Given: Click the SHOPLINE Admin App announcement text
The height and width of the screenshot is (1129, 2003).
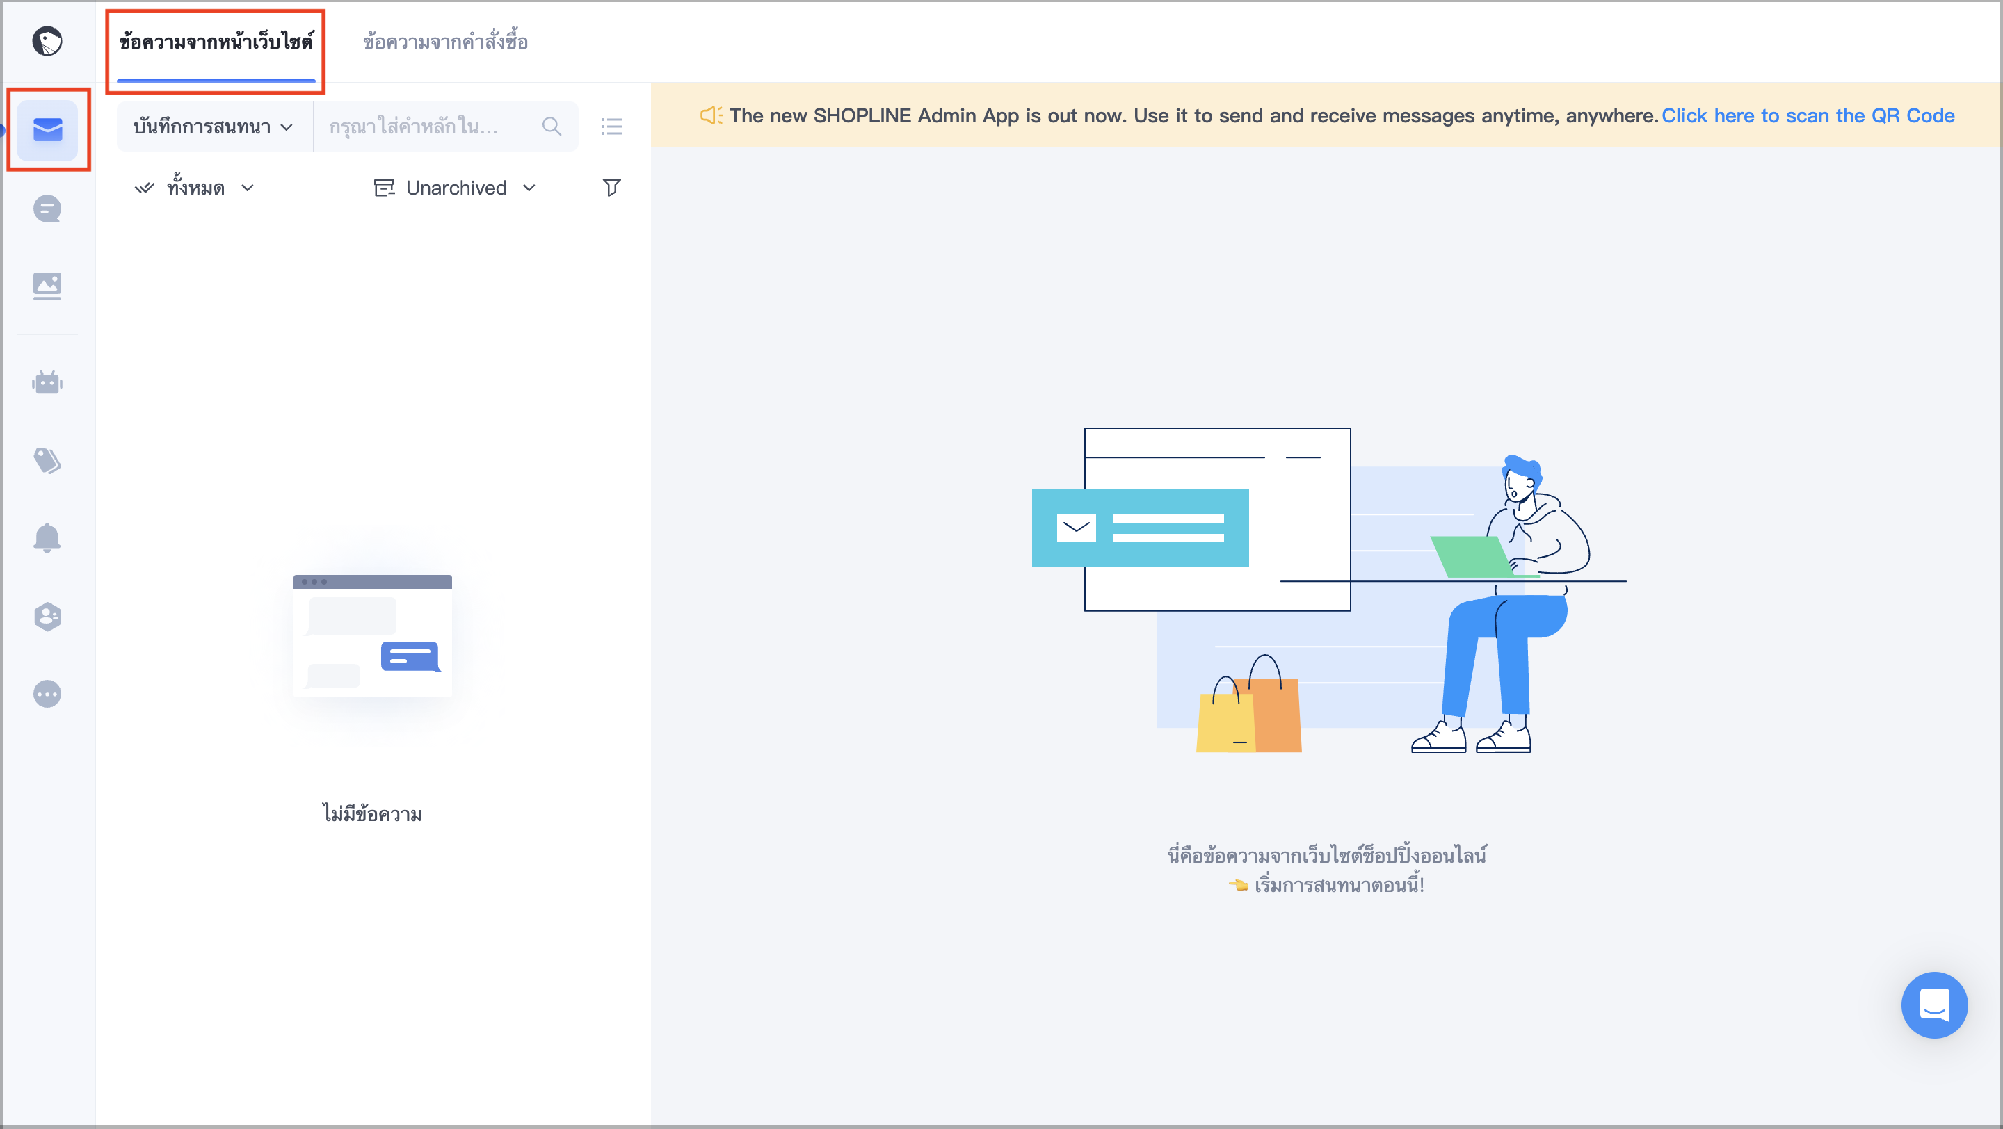Looking at the screenshot, I should coord(1193,116).
